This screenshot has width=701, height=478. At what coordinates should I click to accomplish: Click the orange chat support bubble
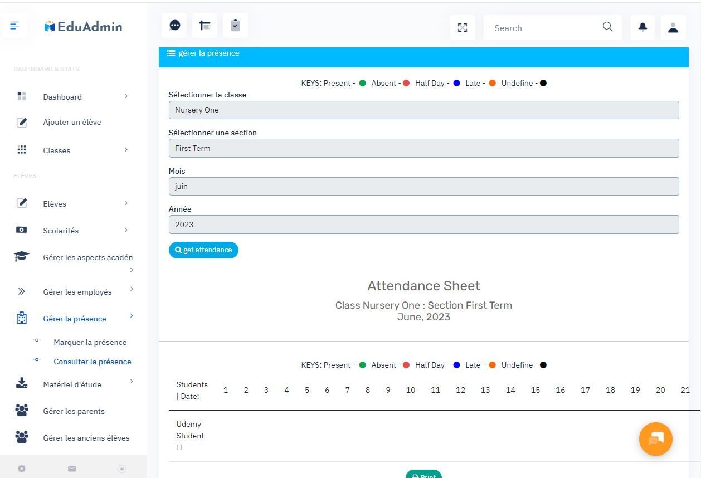click(x=656, y=439)
